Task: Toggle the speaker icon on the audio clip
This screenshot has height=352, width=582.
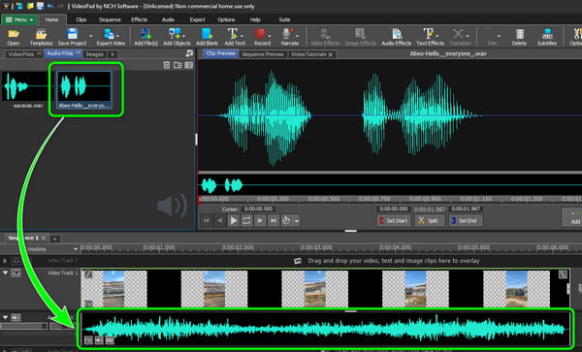Action: click(x=99, y=340)
